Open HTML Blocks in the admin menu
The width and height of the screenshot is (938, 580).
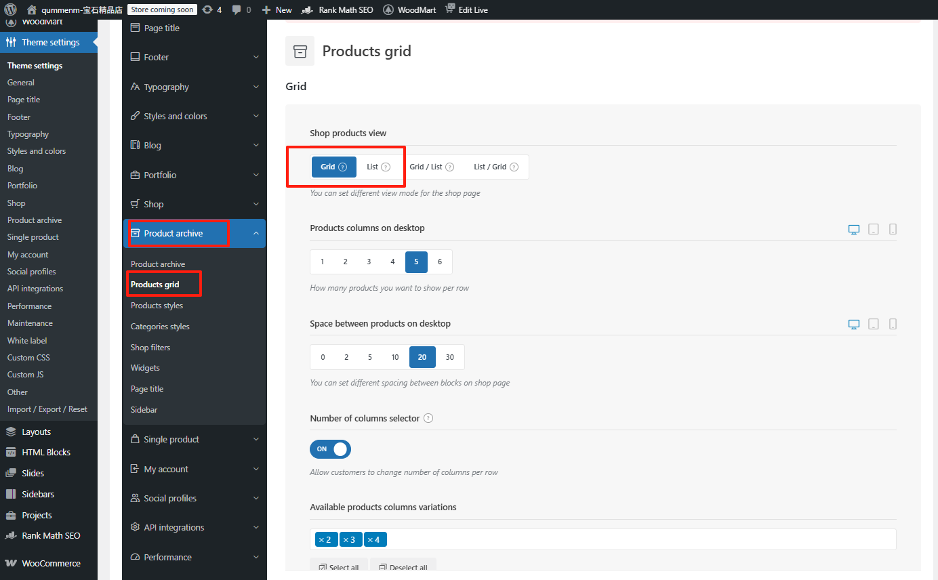coord(45,452)
